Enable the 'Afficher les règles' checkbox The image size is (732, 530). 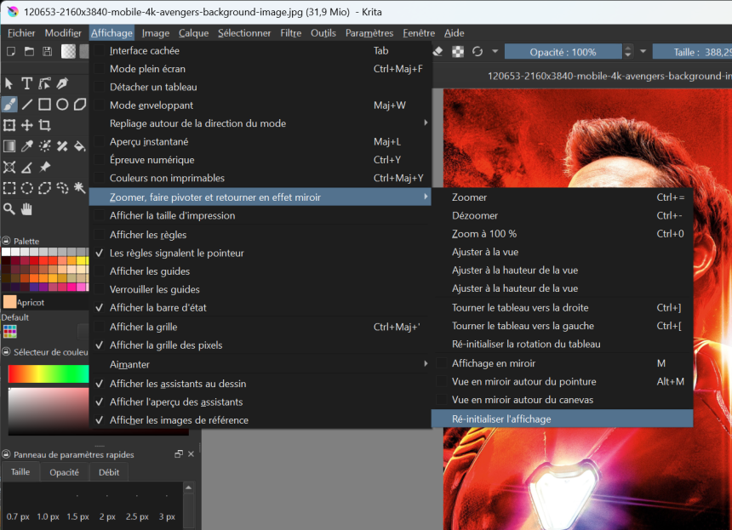pyautogui.click(x=148, y=235)
